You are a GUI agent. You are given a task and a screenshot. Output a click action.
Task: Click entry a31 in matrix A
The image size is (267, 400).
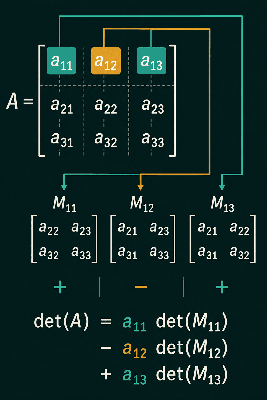62,140
